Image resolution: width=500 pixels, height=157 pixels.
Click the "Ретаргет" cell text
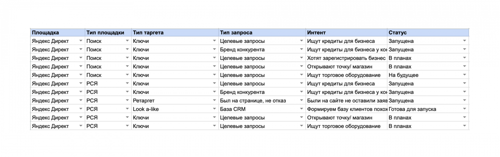(x=144, y=101)
